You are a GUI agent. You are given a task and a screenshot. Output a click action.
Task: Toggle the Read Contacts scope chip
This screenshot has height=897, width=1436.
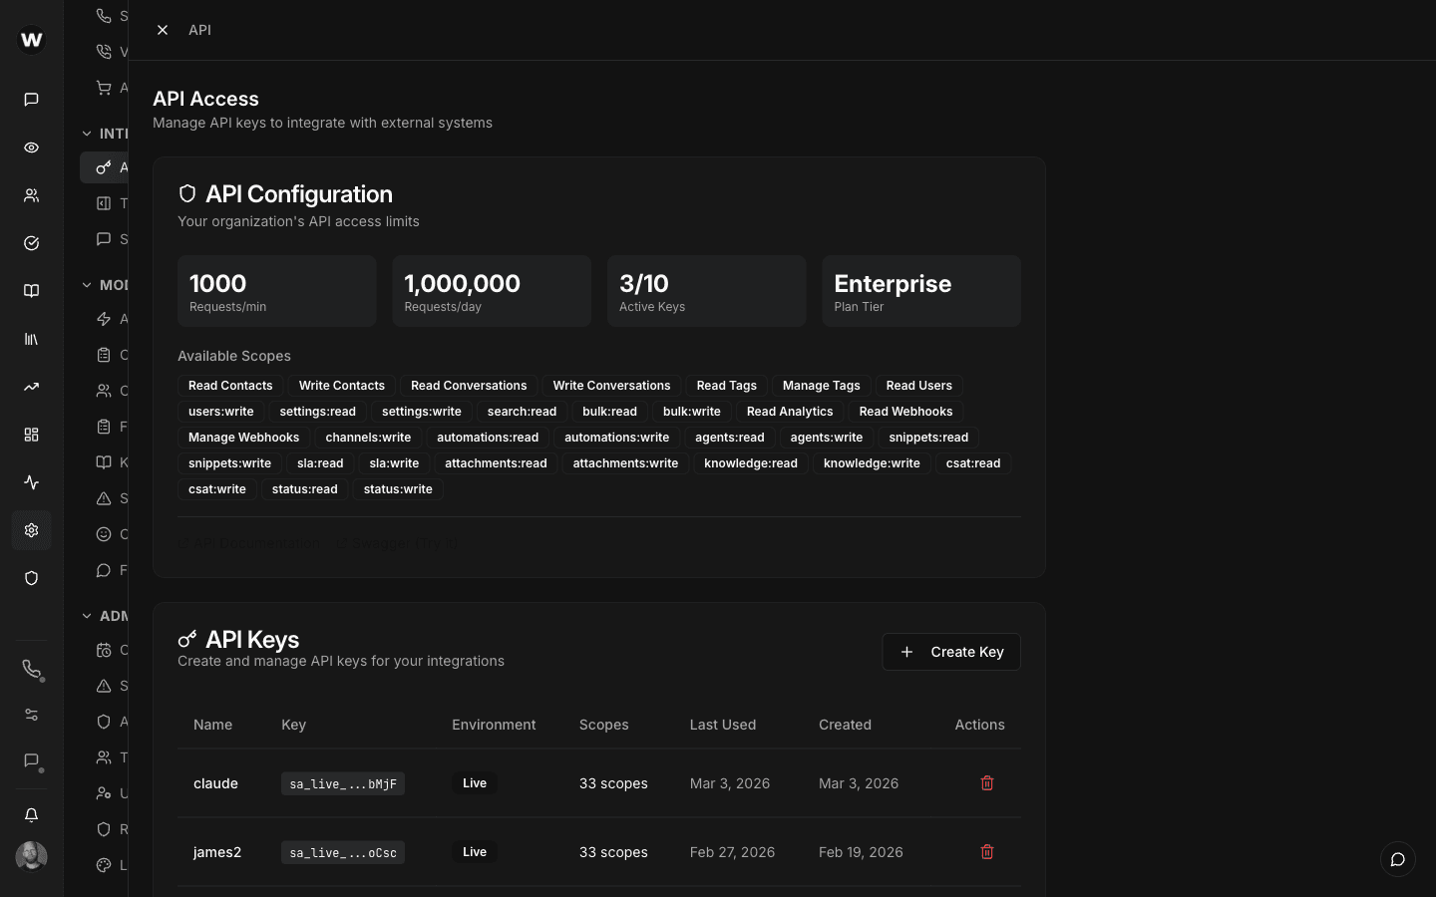coord(230,385)
